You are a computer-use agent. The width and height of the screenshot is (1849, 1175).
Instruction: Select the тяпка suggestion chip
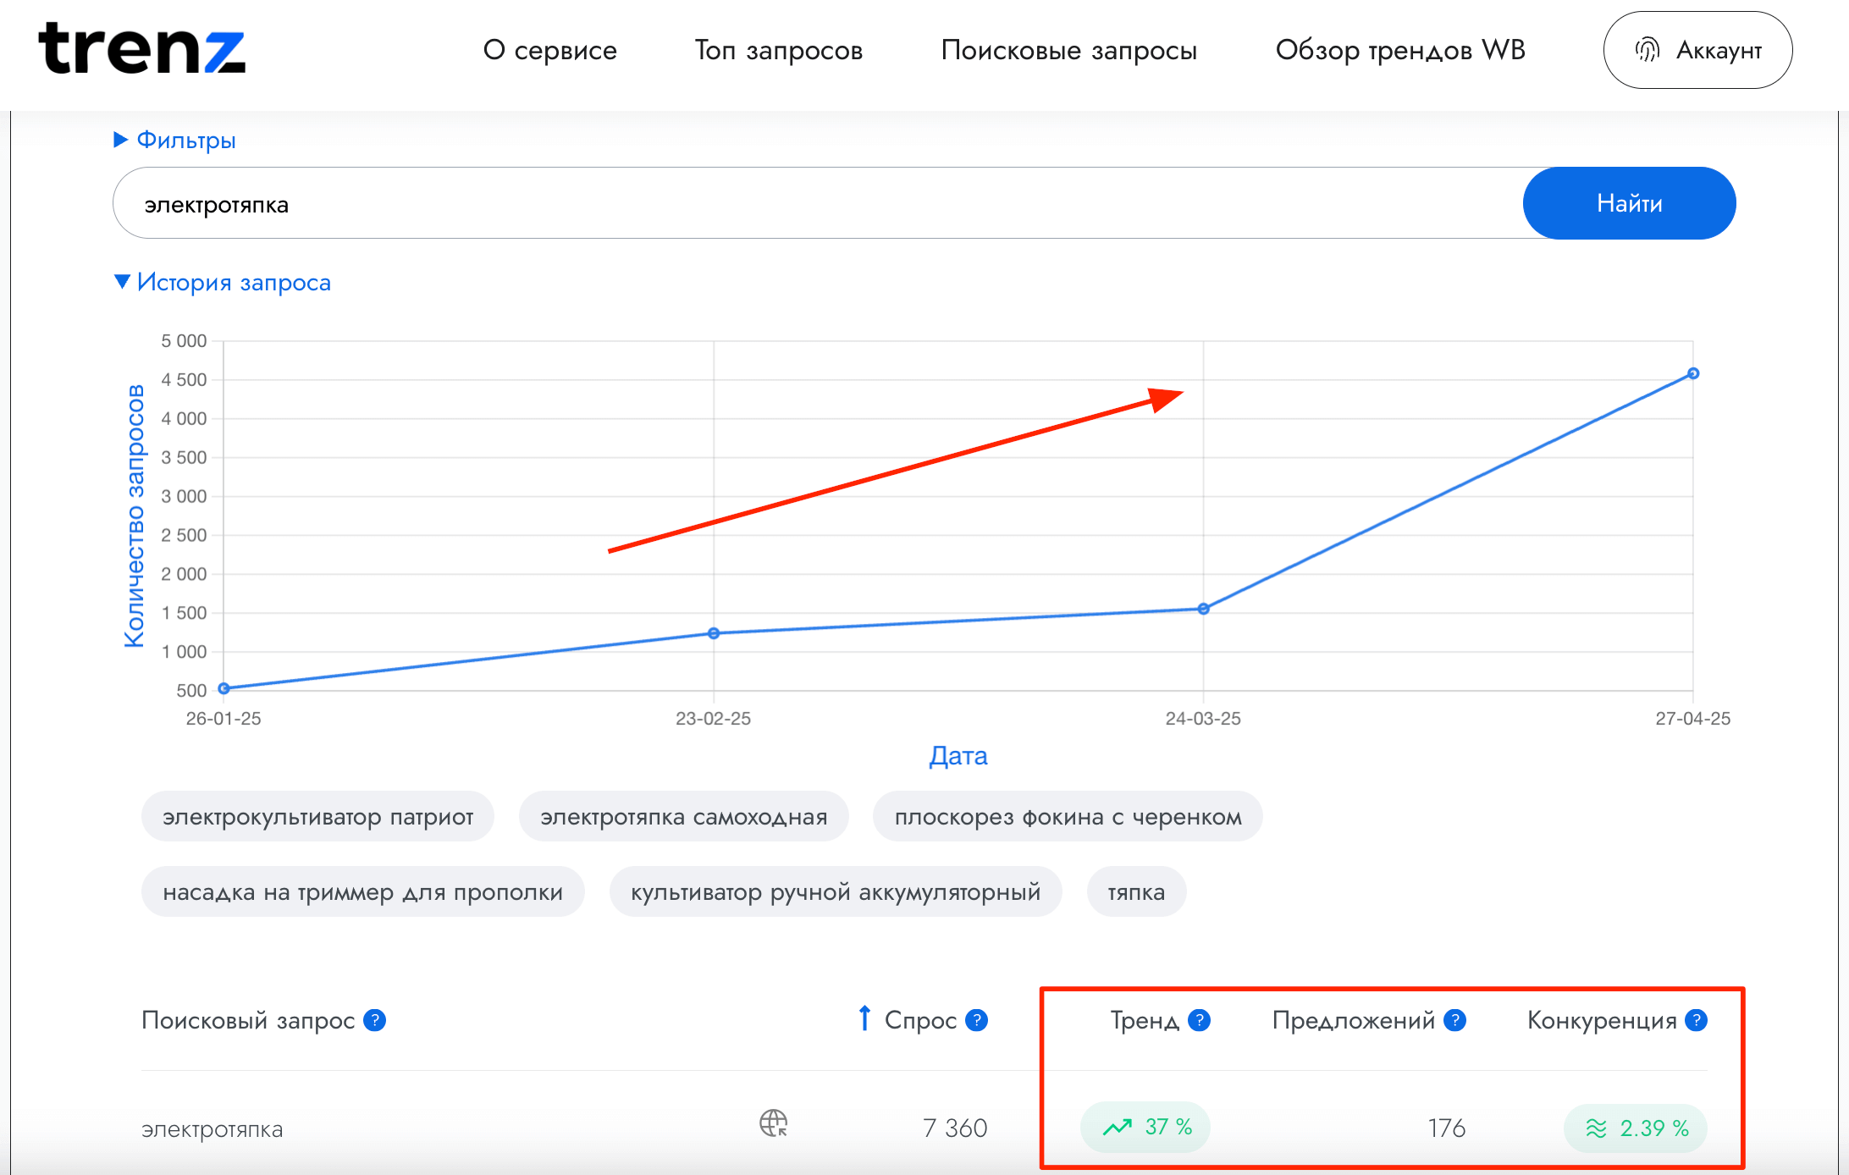point(1135,891)
